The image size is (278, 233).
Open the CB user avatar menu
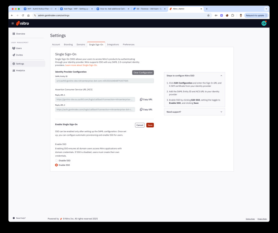(264, 23)
